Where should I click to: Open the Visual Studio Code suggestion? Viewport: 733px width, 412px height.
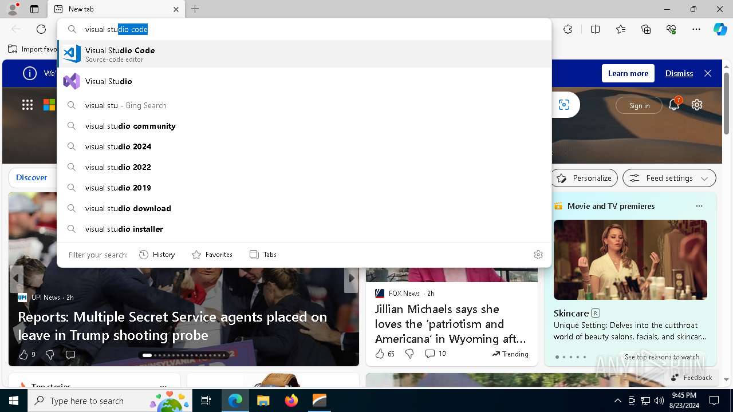[304, 54]
